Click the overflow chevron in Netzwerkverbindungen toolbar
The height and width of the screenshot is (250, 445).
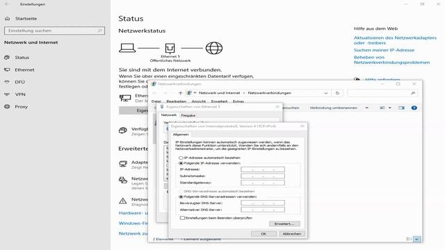tap(367, 108)
